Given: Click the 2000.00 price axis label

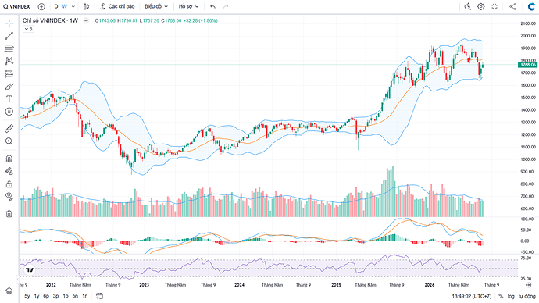Looking at the screenshot, I should pos(528,36).
